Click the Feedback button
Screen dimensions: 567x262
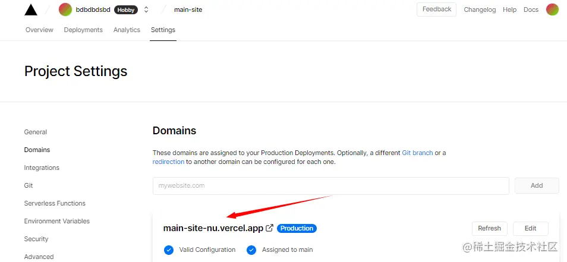436,10
